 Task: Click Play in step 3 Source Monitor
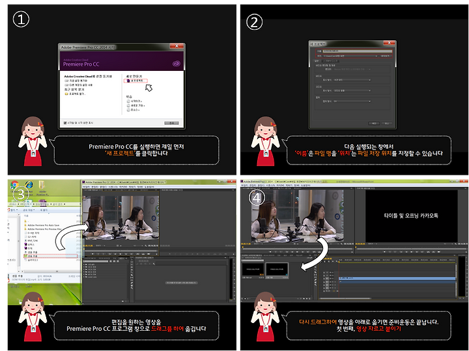pyautogui.click(x=121, y=254)
